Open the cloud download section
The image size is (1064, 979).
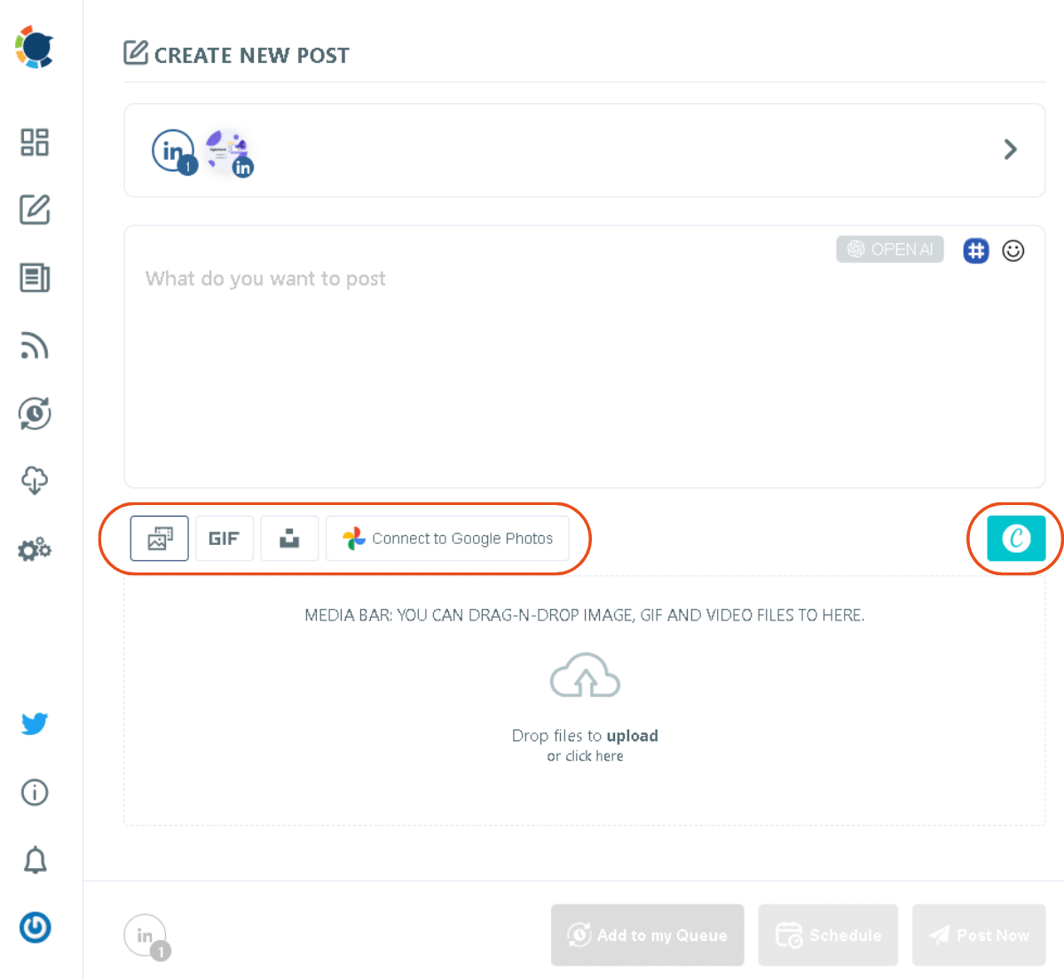[34, 480]
